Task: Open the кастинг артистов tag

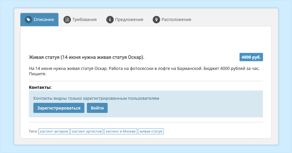Action: (x=87, y=131)
